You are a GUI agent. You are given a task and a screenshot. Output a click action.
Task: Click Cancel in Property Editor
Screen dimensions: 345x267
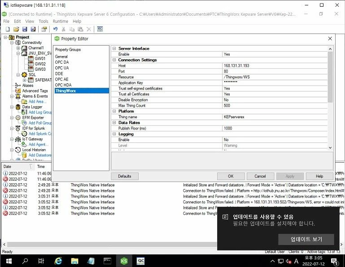pyautogui.click(x=260, y=176)
